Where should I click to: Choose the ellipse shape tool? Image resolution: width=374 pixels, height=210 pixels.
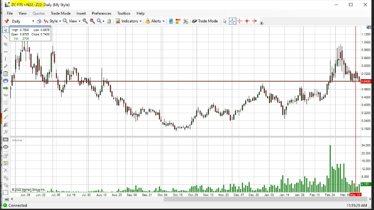point(6,147)
